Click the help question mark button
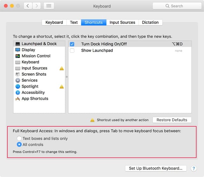The height and width of the screenshot is (177, 204). [x=193, y=168]
